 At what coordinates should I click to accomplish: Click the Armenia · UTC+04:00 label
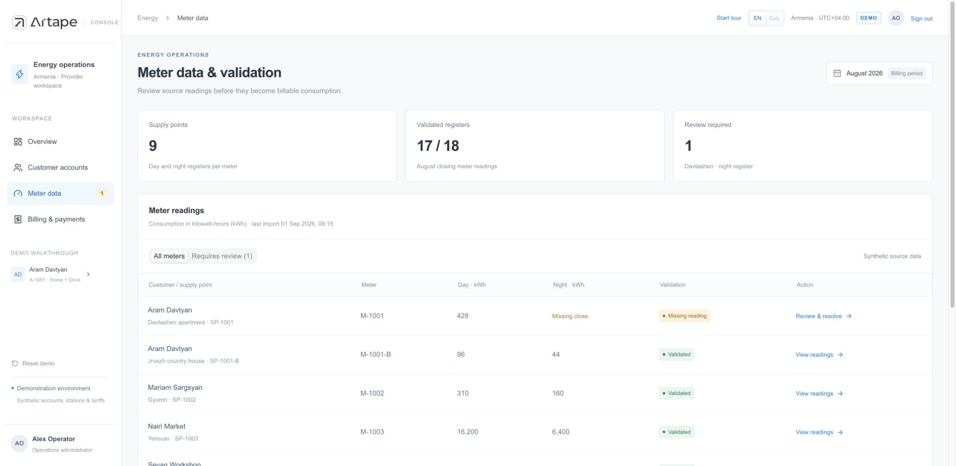click(x=820, y=18)
